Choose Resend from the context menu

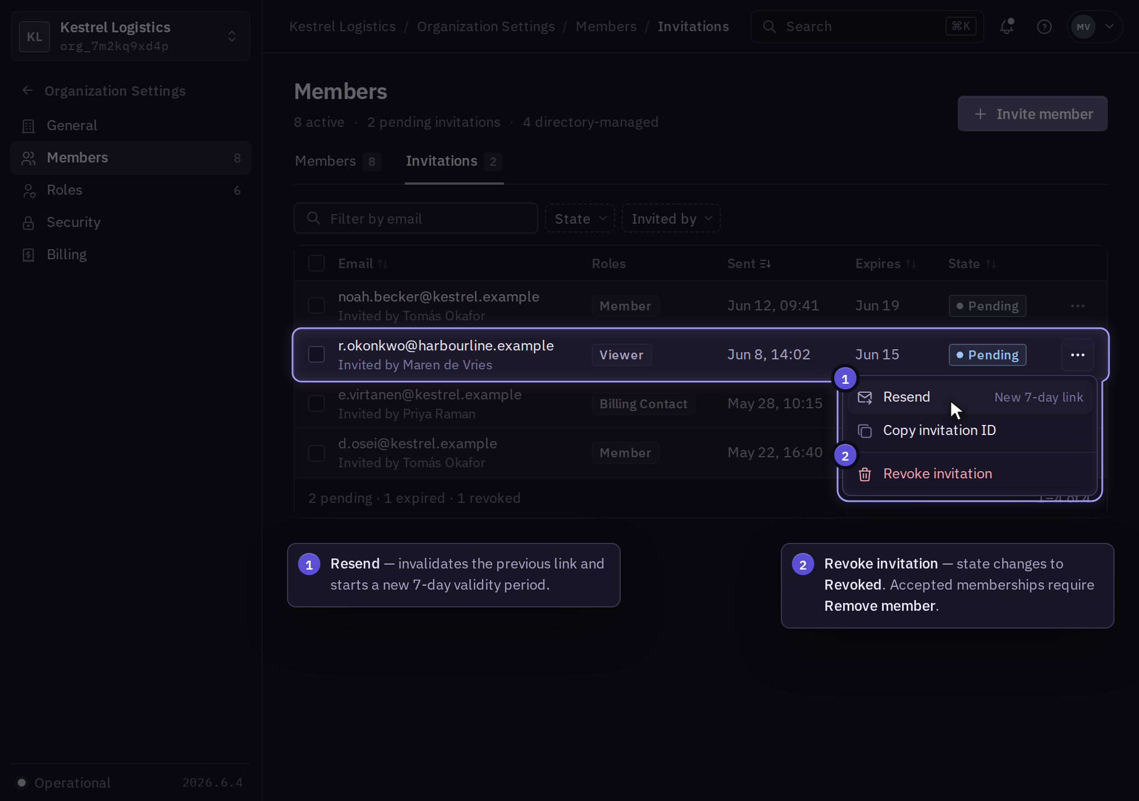969,397
